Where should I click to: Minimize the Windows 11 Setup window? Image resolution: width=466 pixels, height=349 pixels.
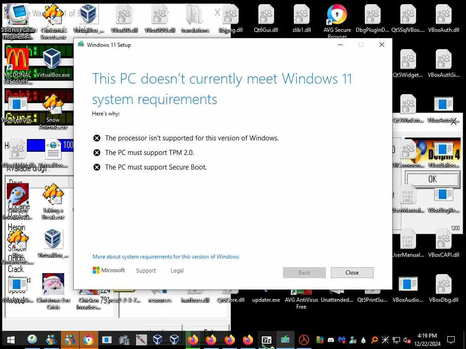click(340, 45)
